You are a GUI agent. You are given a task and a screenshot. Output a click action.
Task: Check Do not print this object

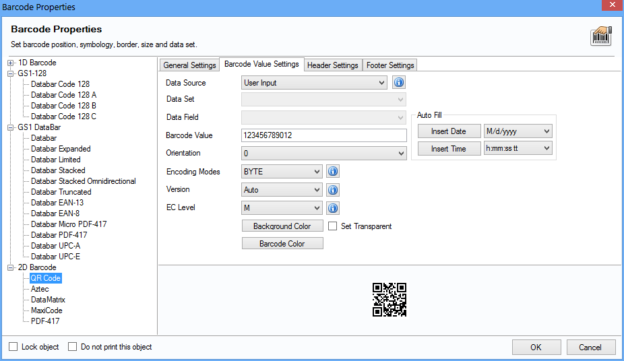click(73, 347)
